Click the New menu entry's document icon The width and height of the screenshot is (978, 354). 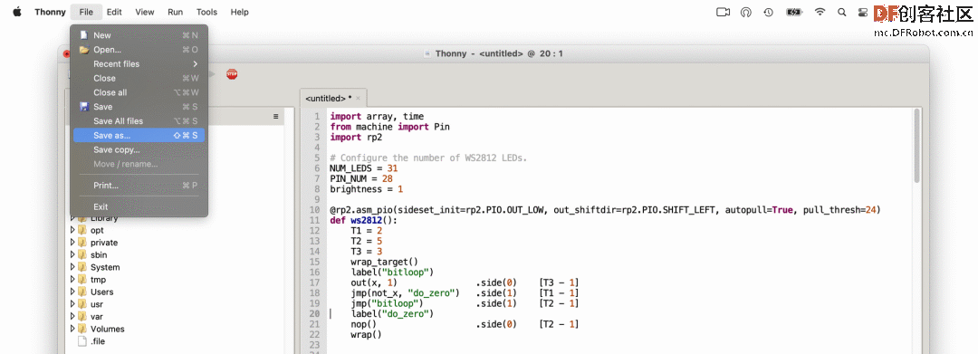pos(83,35)
